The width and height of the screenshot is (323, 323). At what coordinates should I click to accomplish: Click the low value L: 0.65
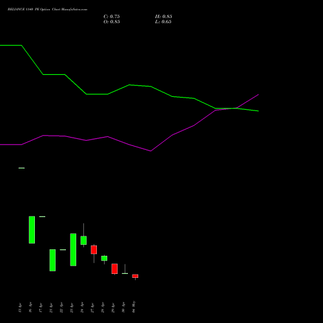tap(163, 22)
